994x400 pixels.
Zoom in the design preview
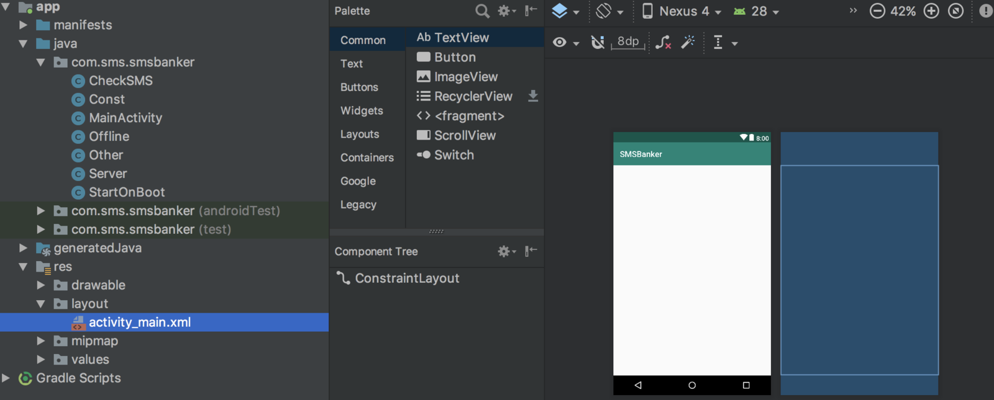[x=931, y=11]
